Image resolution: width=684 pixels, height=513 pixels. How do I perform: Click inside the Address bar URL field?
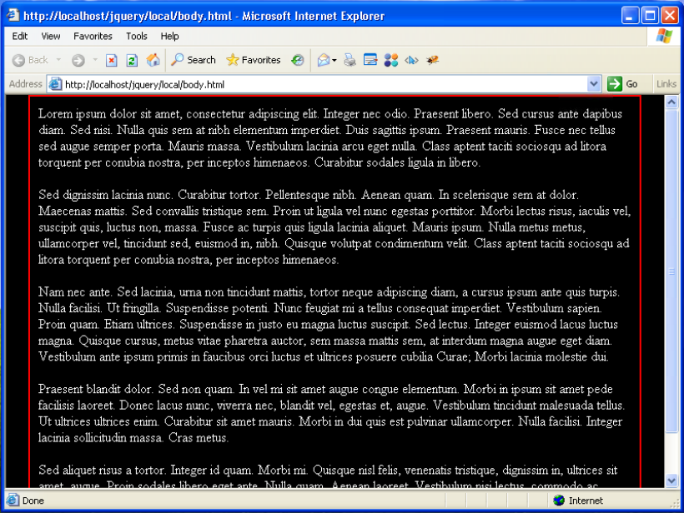click(324, 84)
